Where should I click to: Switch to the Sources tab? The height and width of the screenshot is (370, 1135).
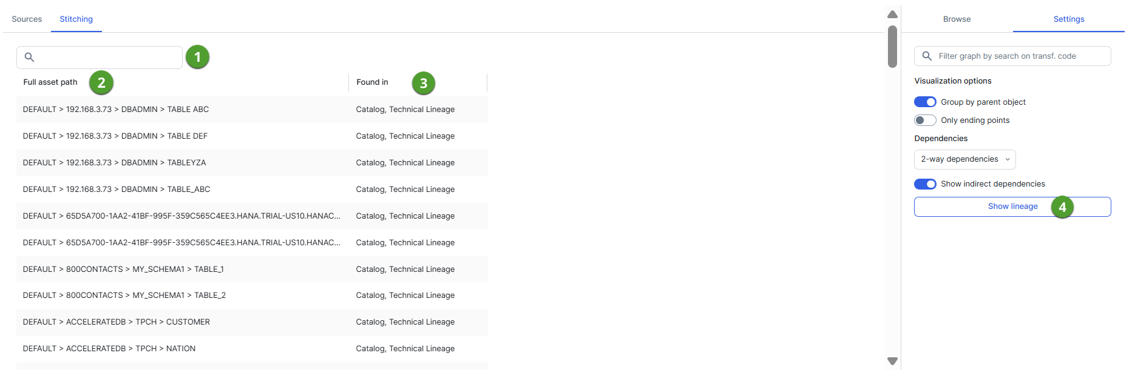coord(27,19)
